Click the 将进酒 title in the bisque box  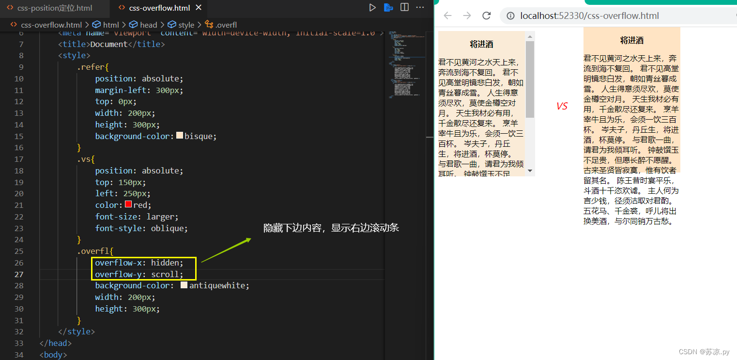[632, 40]
